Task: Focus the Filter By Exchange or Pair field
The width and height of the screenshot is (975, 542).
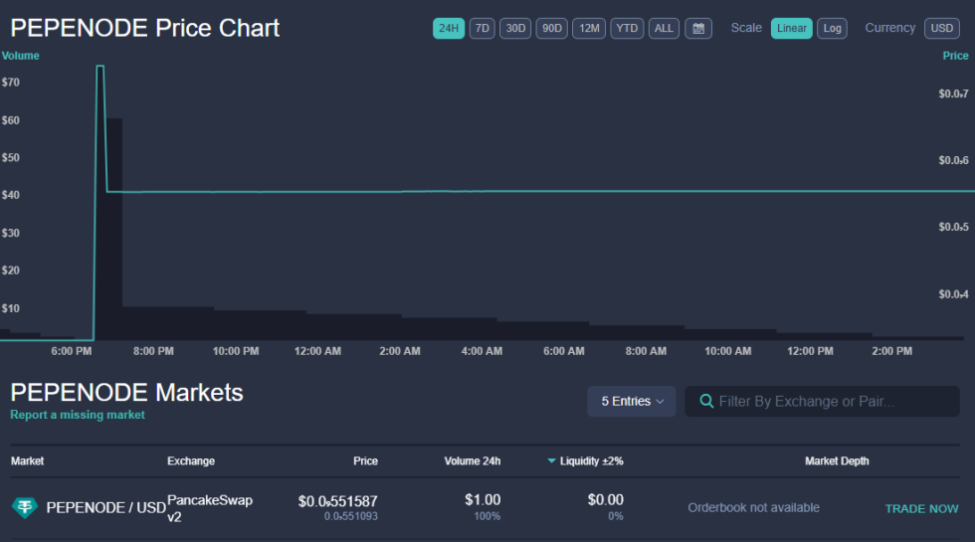Action: [826, 402]
